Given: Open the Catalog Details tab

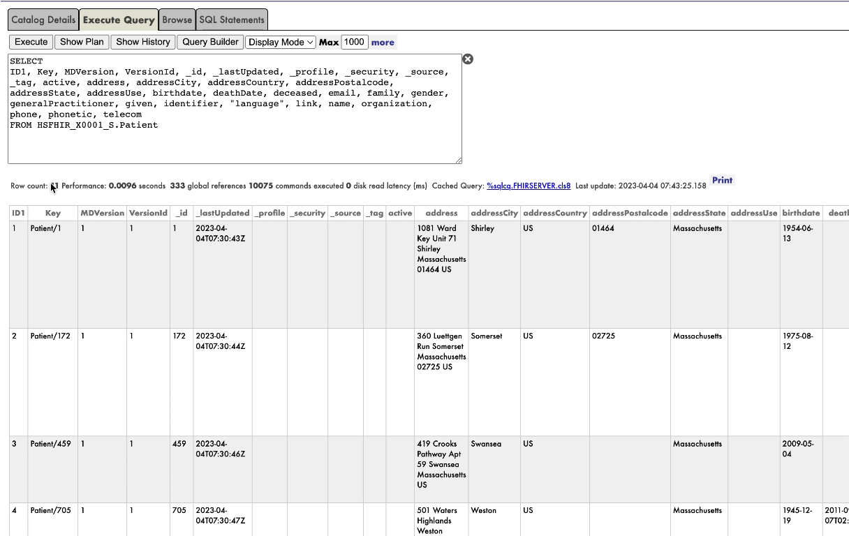Looking at the screenshot, I should tap(43, 20).
